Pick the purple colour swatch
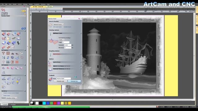The image size is (198, 111). [x=59, y=103]
